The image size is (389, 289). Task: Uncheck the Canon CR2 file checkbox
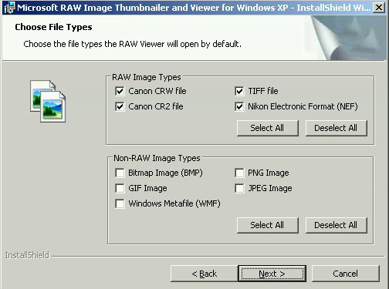120,106
